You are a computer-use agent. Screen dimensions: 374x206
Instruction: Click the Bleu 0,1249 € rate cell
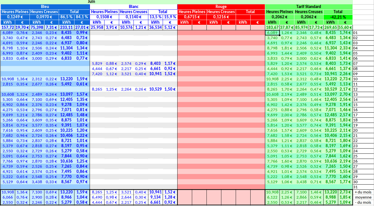[15, 17]
